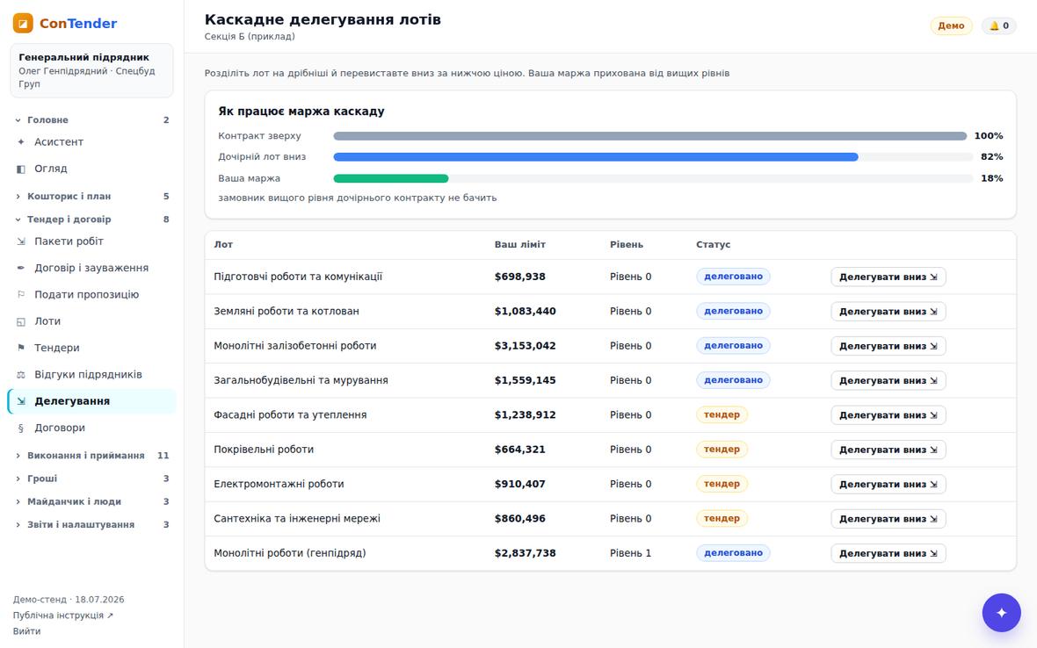Click the Секція Б (приклад) subtitle

(x=250, y=36)
